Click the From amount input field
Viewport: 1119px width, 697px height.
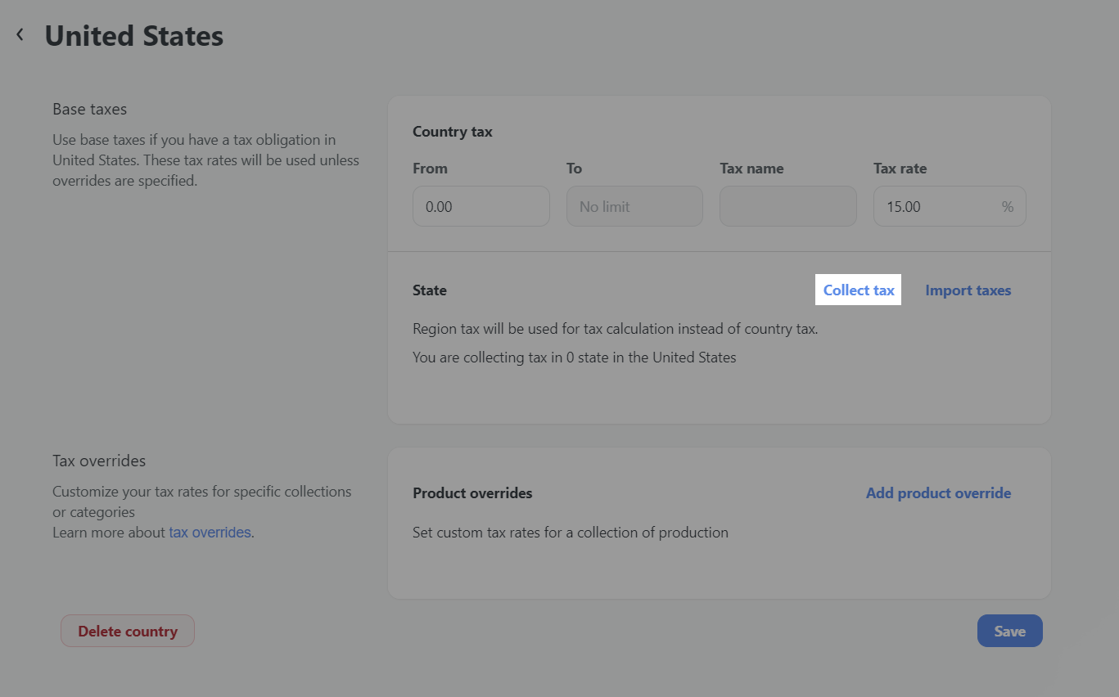click(x=481, y=206)
